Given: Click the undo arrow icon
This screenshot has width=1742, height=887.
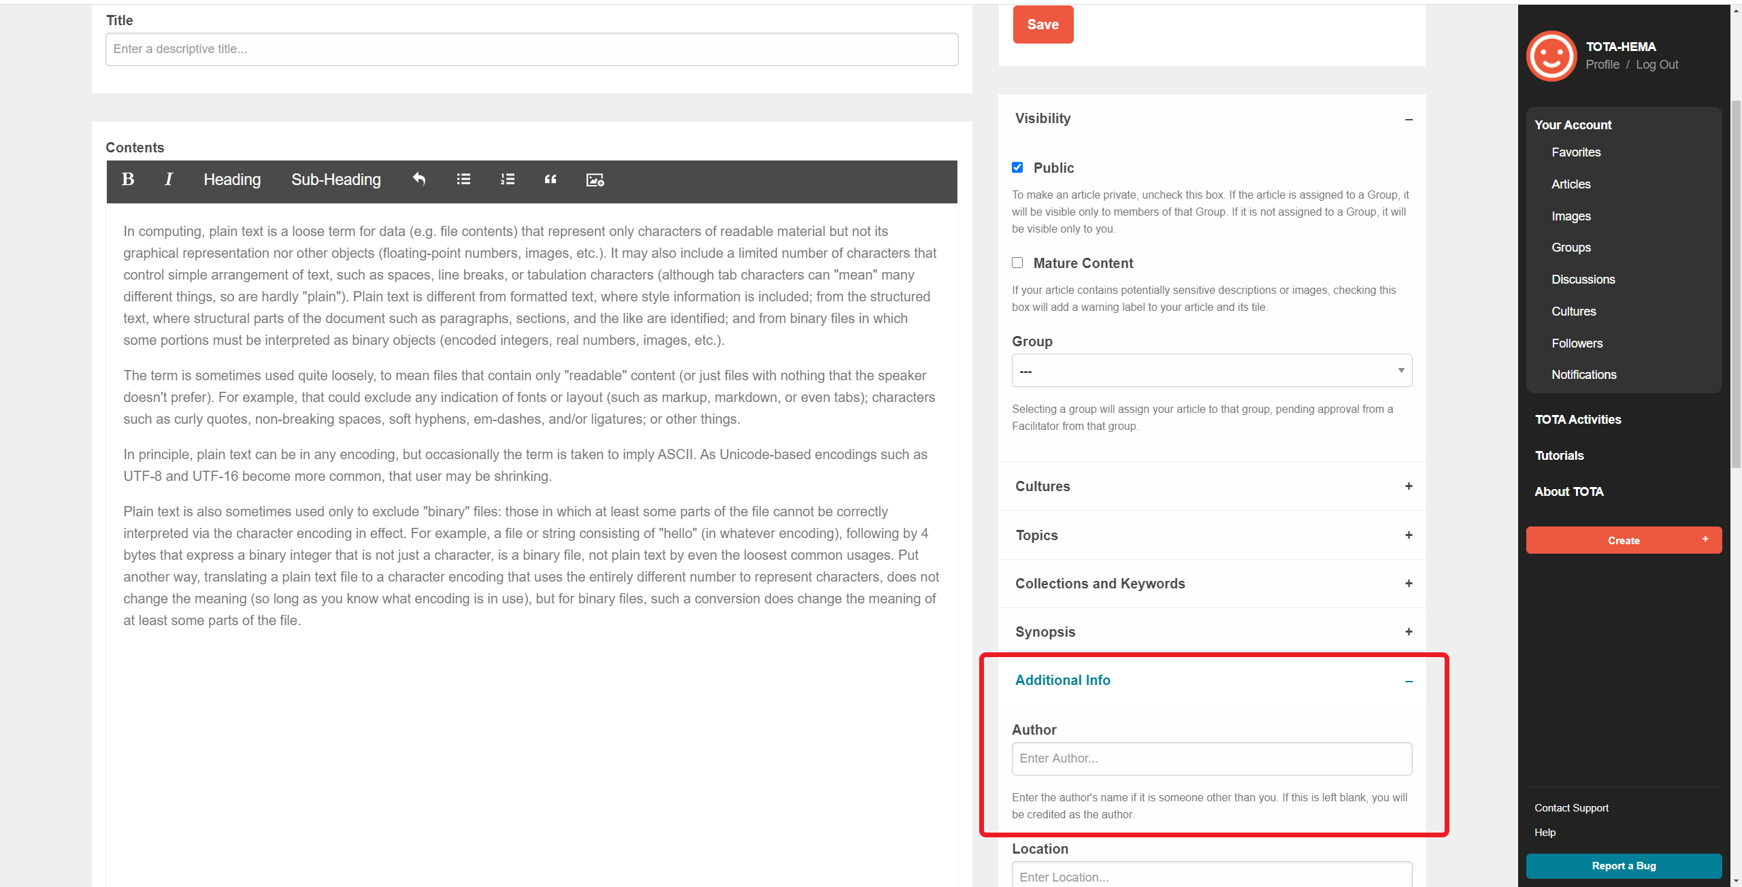Looking at the screenshot, I should point(419,180).
